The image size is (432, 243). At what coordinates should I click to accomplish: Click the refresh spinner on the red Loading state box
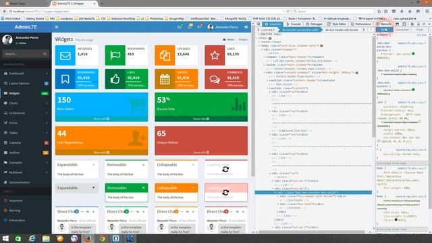coord(225,192)
